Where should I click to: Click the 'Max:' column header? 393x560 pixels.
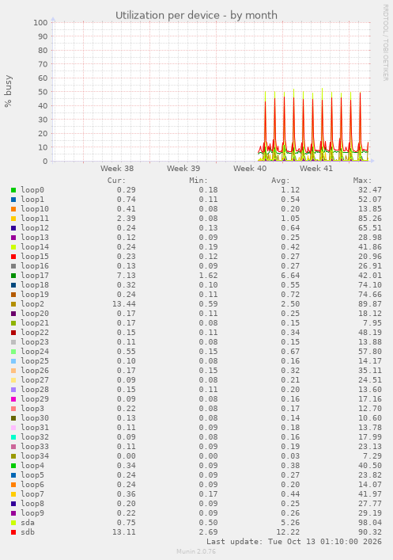click(x=363, y=181)
